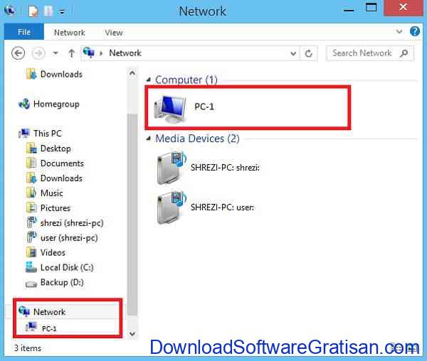Focus the Search Network field
427x361 pixels.
point(370,53)
